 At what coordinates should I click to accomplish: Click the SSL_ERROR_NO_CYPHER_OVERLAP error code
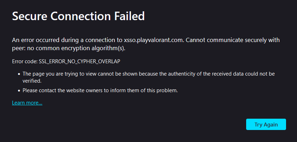click(x=79, y=61)
